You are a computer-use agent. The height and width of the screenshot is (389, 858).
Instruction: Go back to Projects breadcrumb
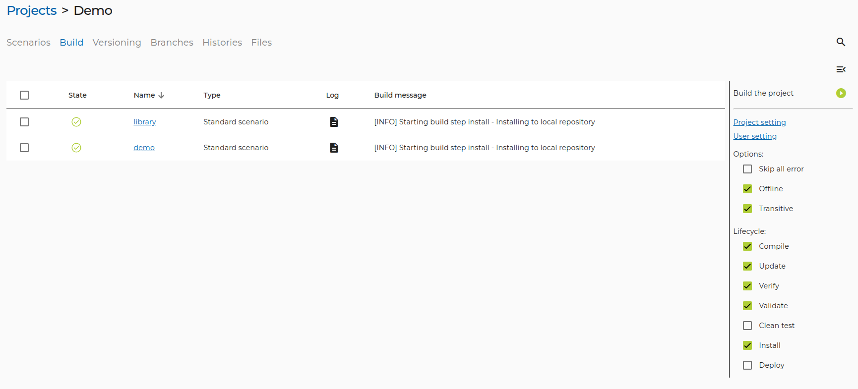click(32, 10)
